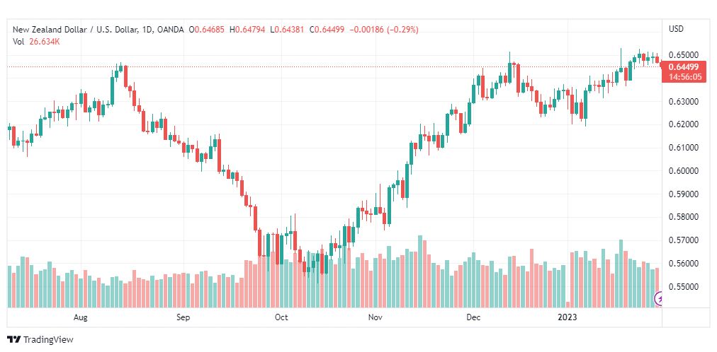Image resolution: width=717 pixels, height=352 pixels.
Task: Click the Dec label on the time axis
Action: tap(474, 318)
